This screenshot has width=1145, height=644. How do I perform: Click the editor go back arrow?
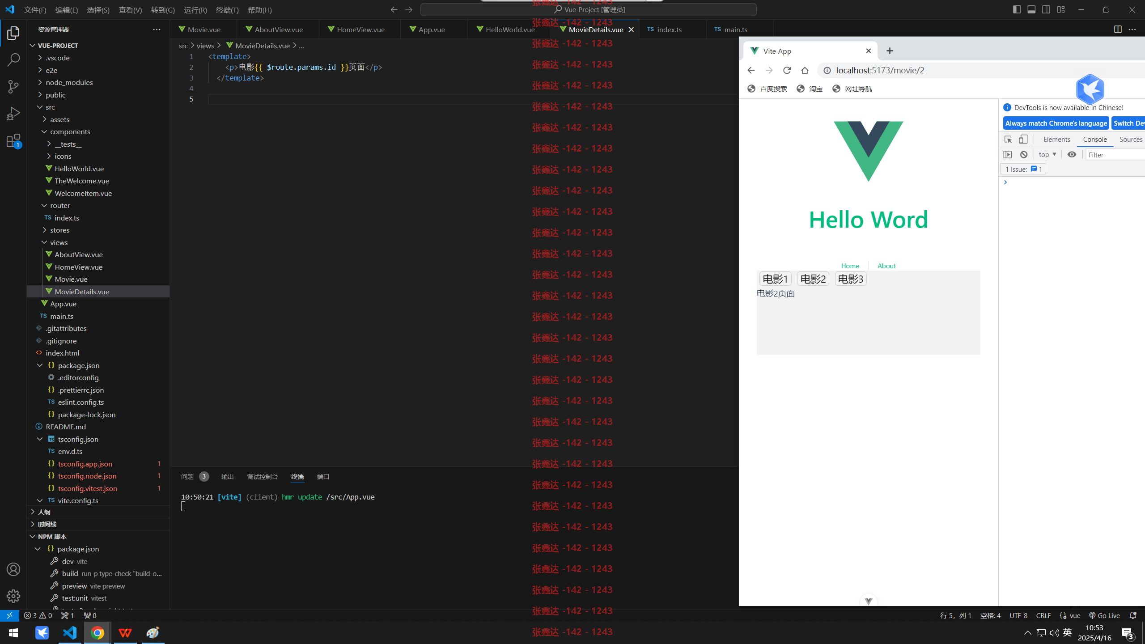394,9
